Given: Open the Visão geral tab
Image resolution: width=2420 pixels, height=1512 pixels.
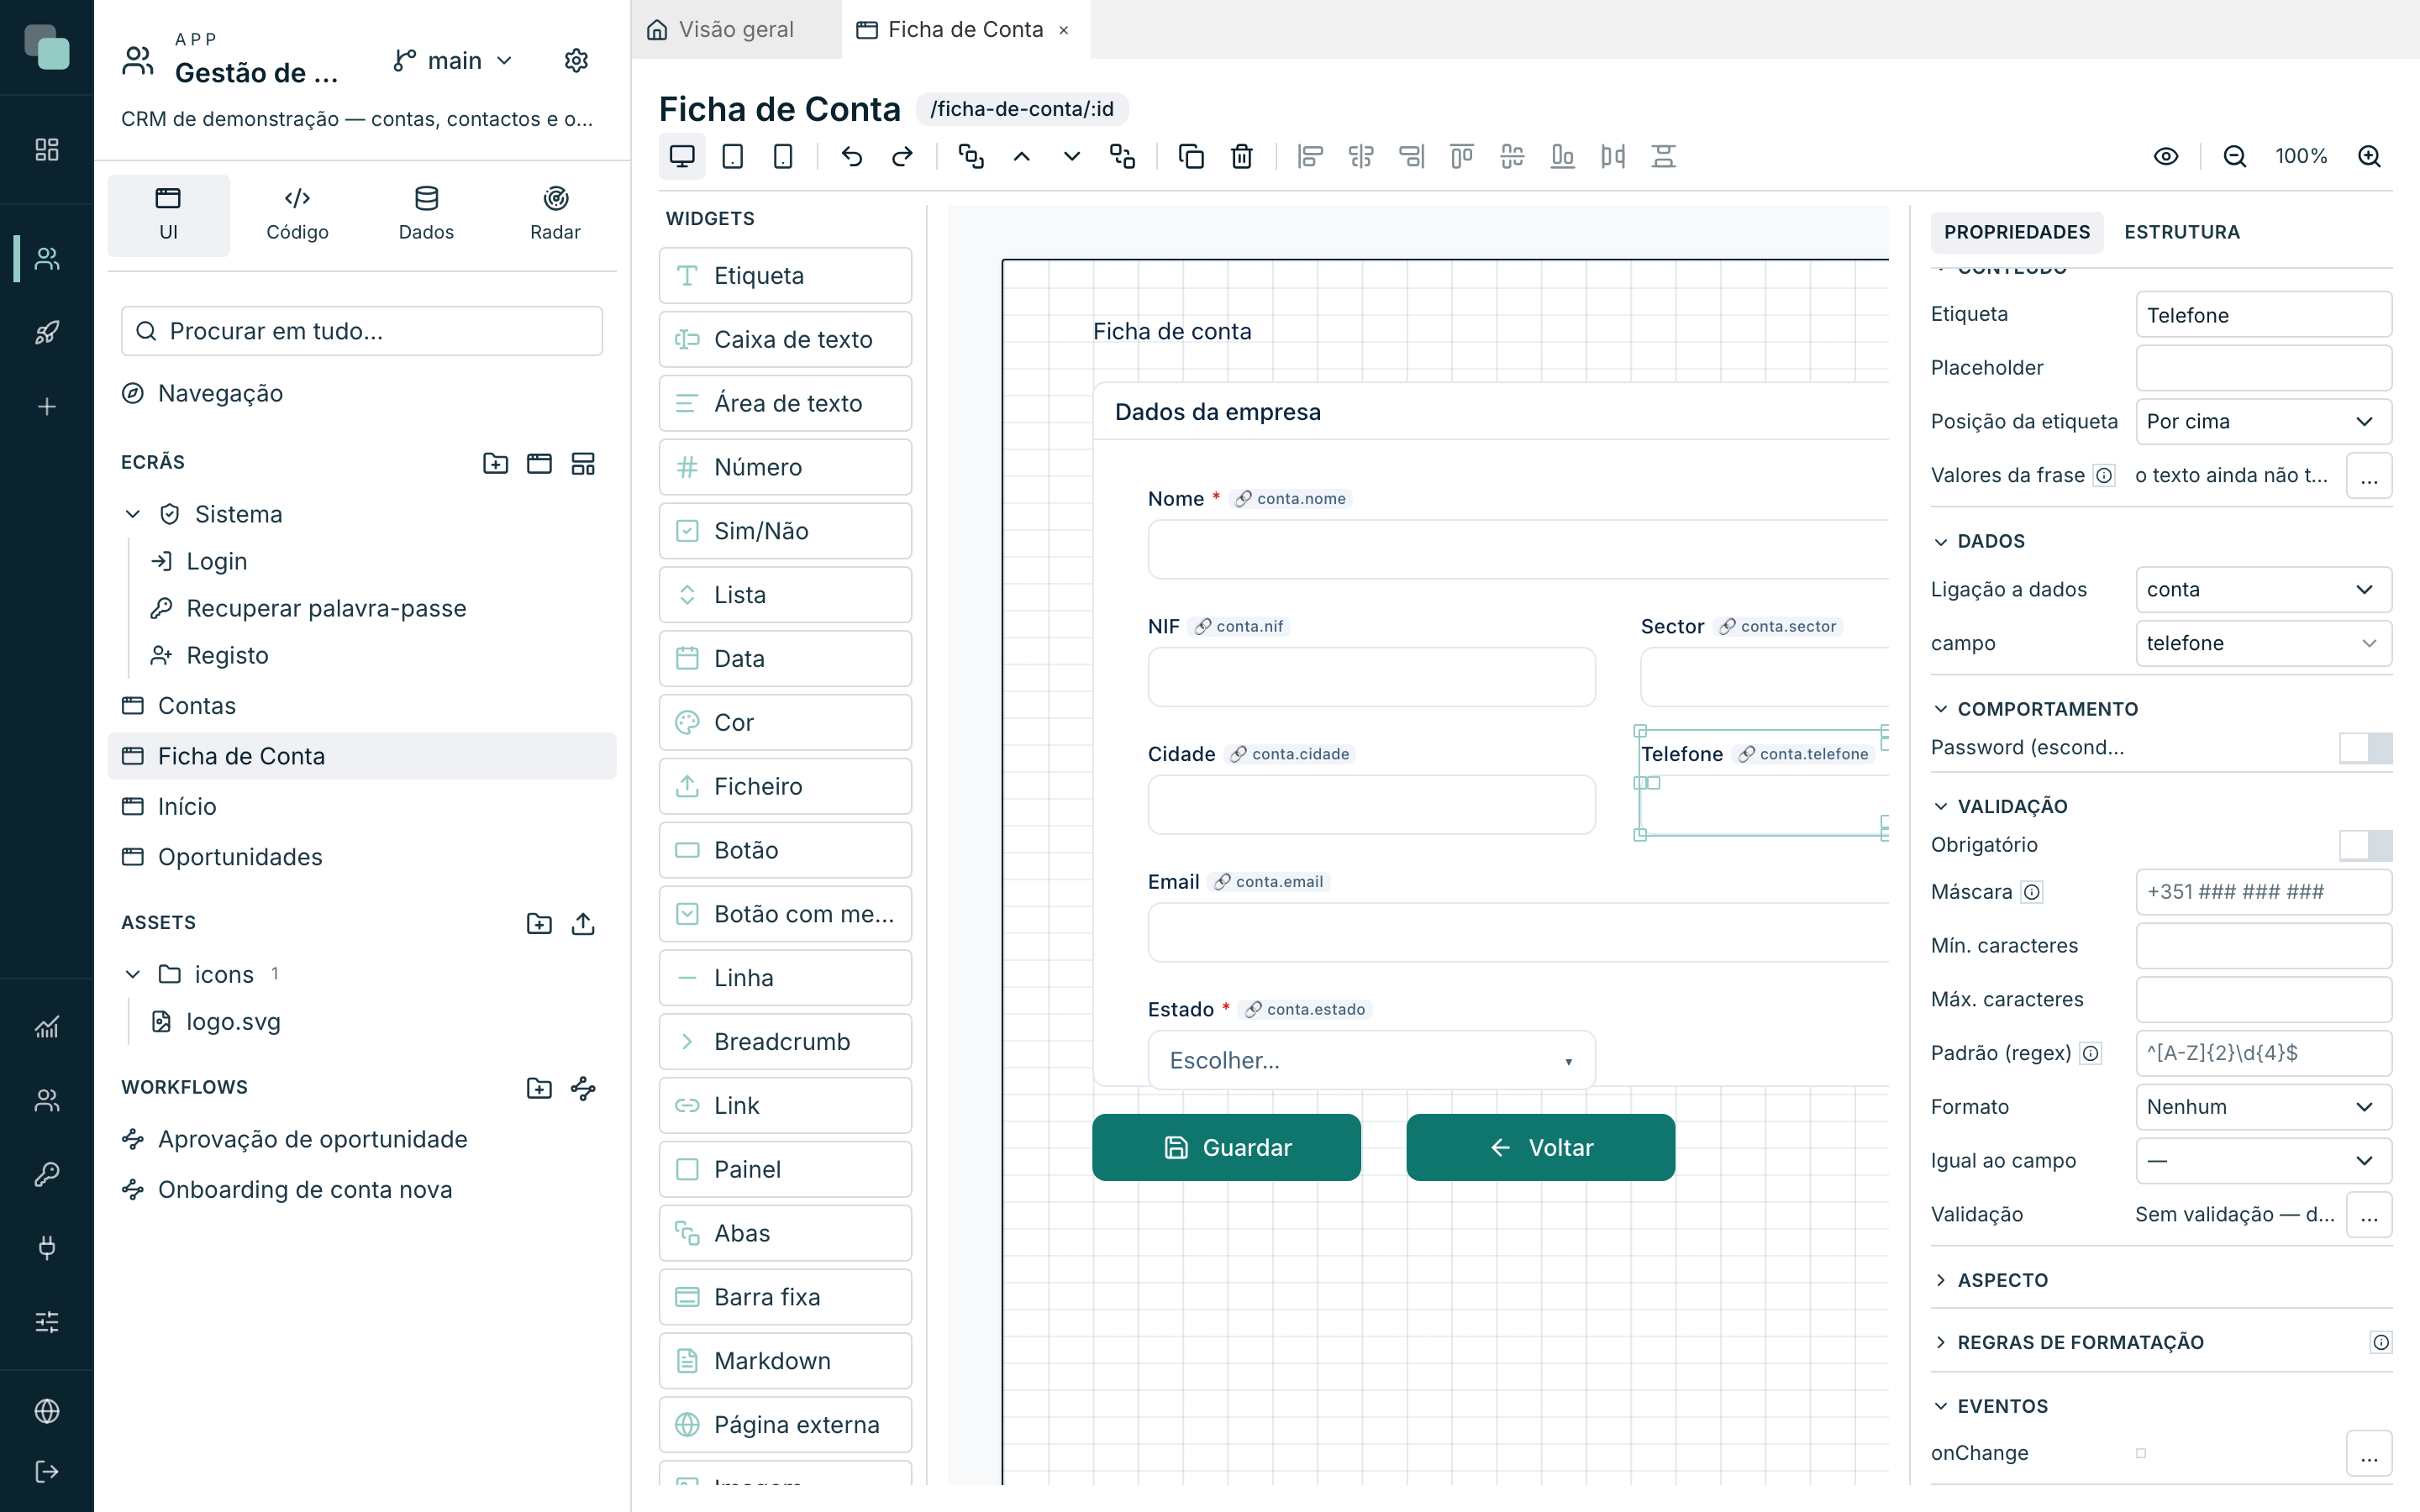Looking at the screenshot, I should 737,30.
